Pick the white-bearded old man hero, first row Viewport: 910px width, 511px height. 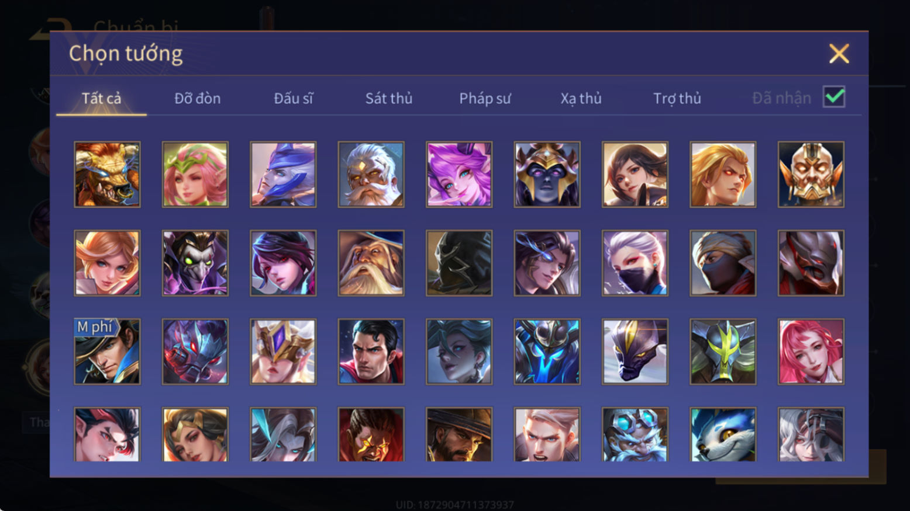[x=371, y=175]
